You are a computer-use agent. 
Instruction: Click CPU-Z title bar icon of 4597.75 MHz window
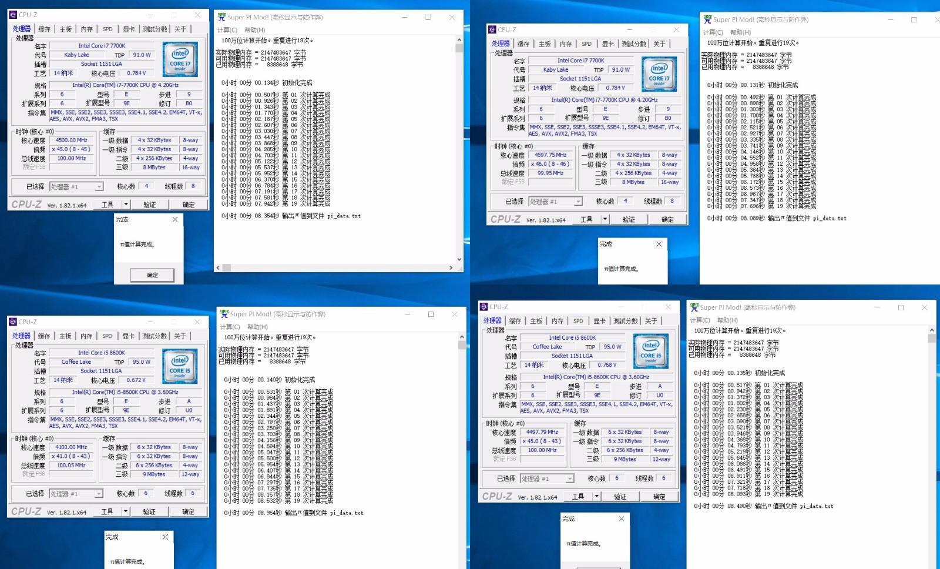click(492, 29)
